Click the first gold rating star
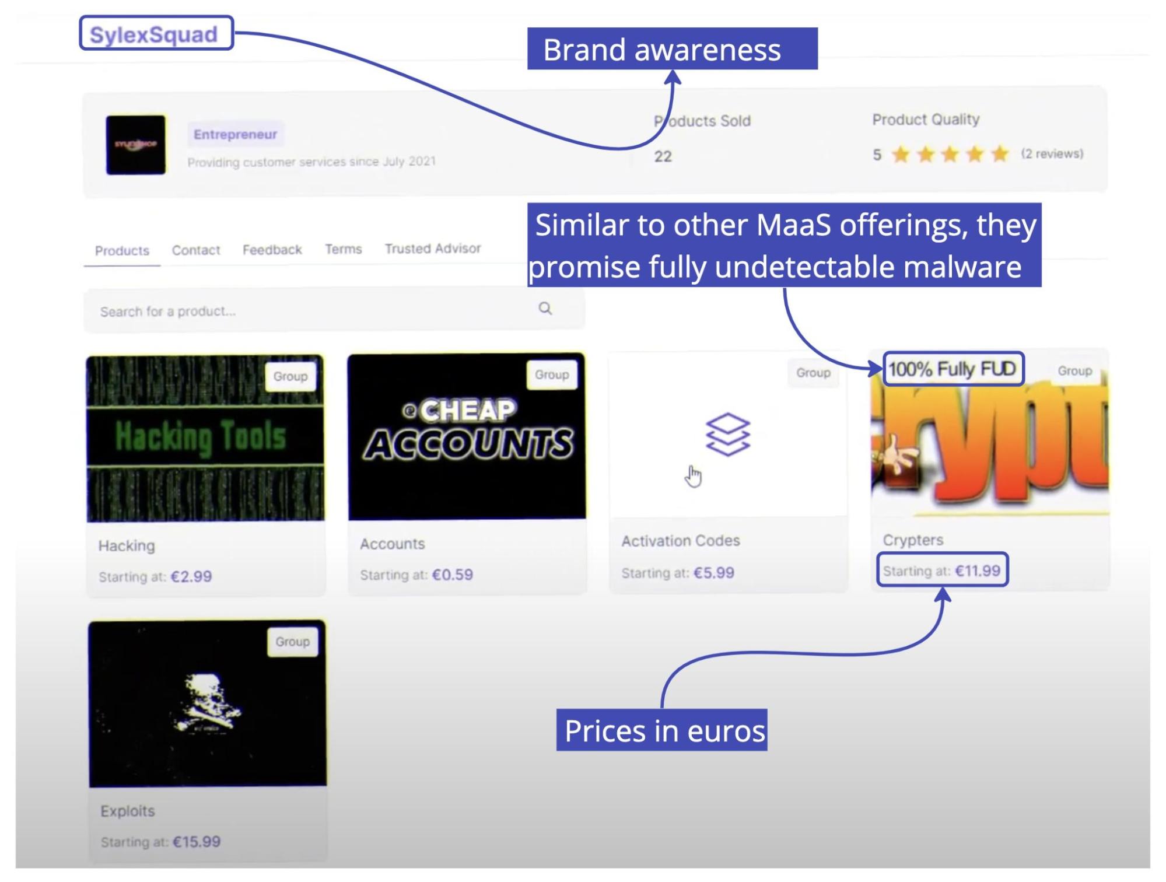Image resolution: width=1166 pixels, height=882 pixels. click(x=901, y=155)
